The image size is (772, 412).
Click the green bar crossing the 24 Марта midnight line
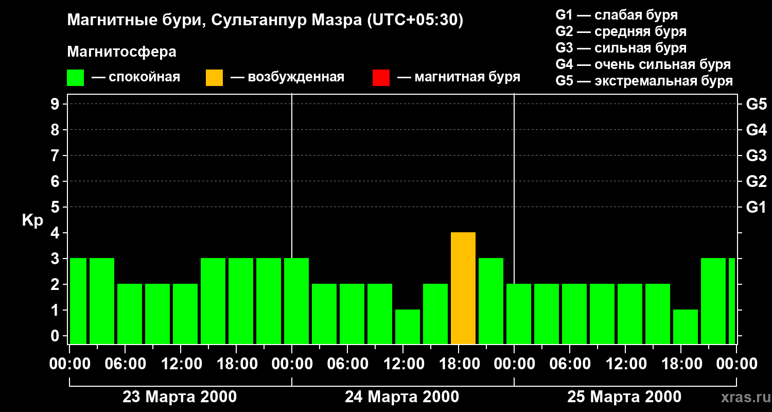coord(296,301)
